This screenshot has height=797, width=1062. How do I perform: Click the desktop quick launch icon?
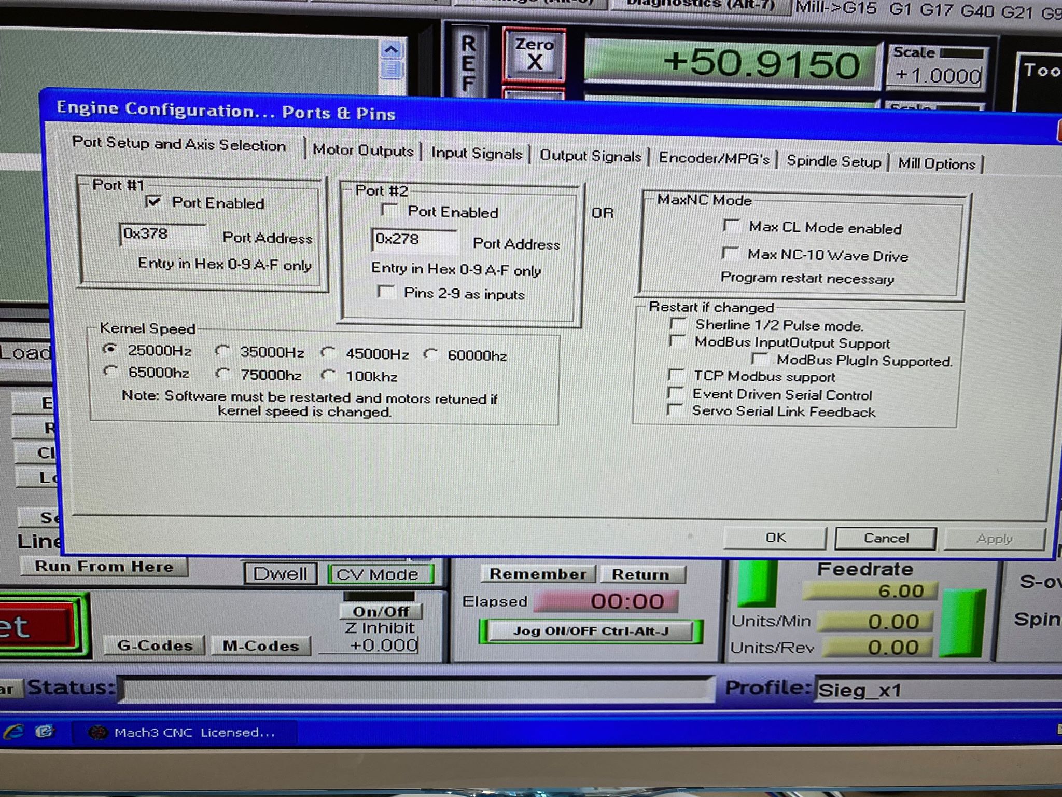45,732
